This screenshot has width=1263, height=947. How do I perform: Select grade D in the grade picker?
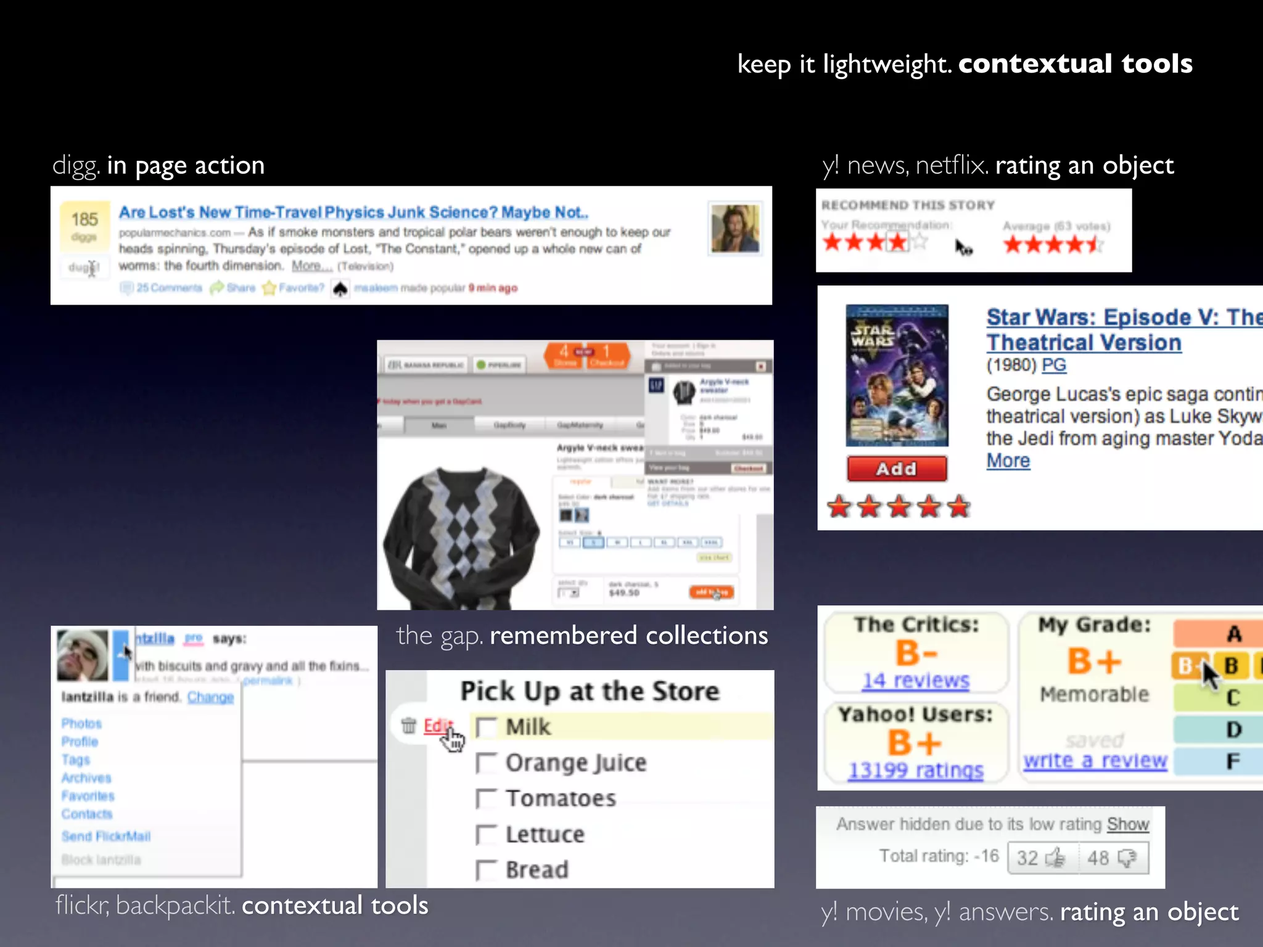point(1219,730)
